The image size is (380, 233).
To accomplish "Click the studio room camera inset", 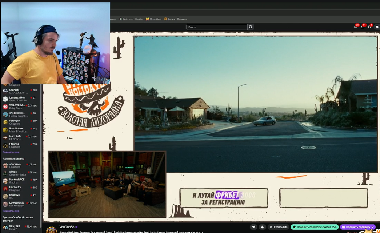I will pos(107,184).
